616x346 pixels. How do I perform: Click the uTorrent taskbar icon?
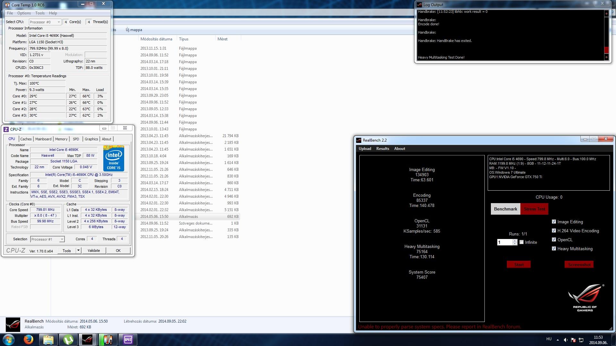68,340
